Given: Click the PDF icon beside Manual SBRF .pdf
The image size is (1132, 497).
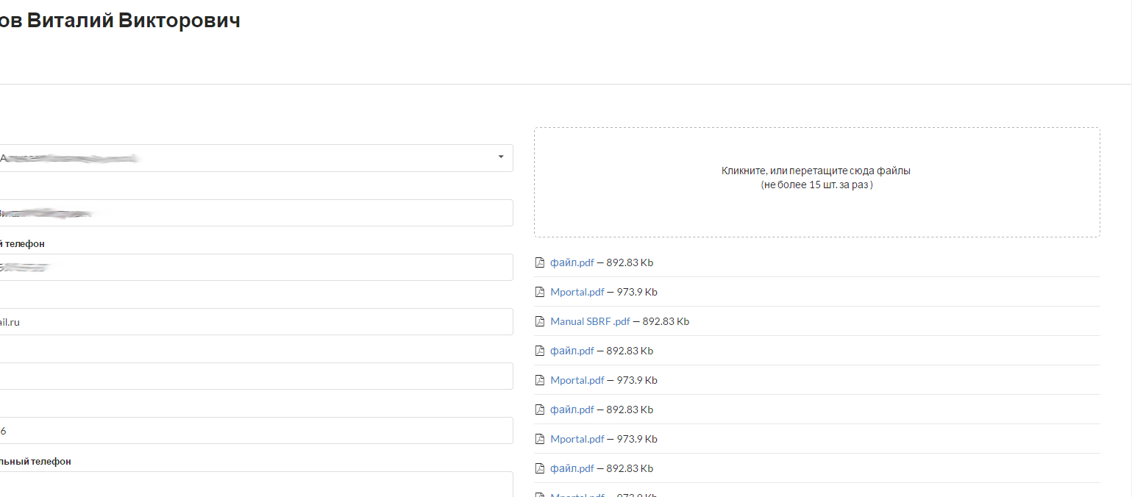Looking at the screenshot, I should 539,321.
